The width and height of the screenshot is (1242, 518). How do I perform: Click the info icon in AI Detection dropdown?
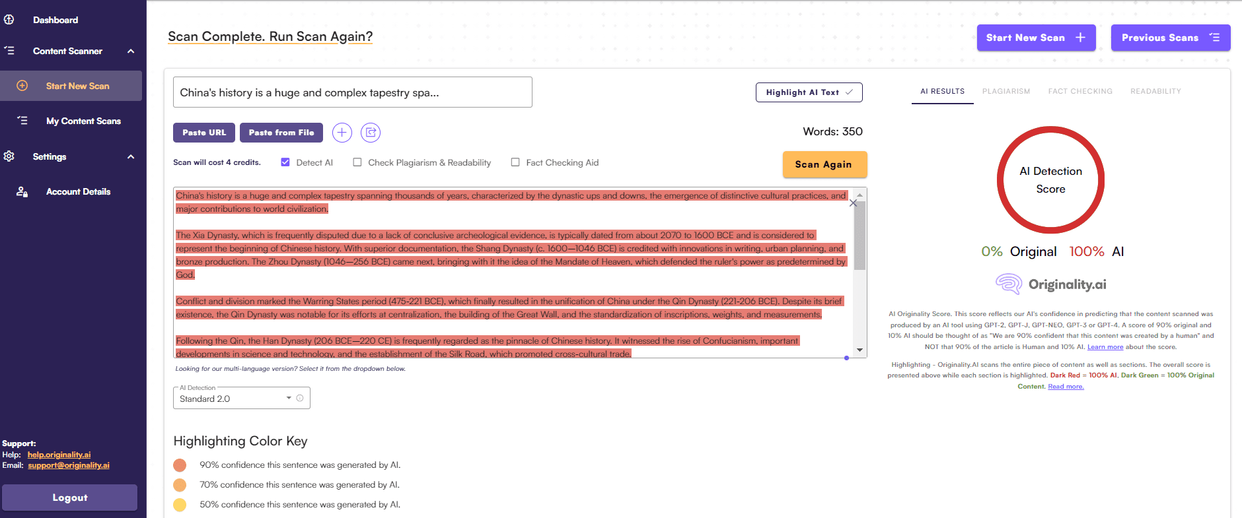300,399
